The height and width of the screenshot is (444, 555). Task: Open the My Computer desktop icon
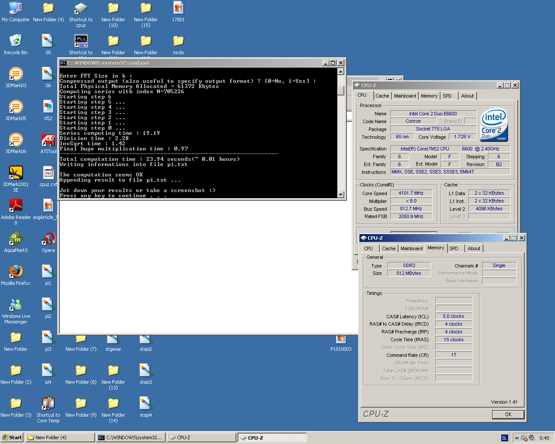[x=16, y=12]
